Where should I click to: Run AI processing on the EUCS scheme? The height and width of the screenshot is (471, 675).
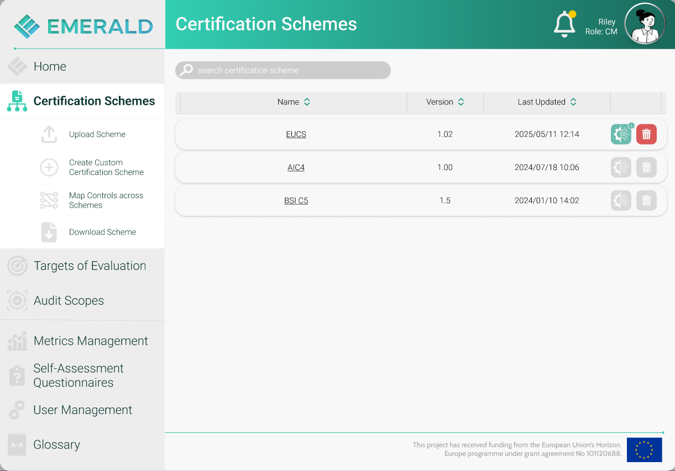click(621, 134)
